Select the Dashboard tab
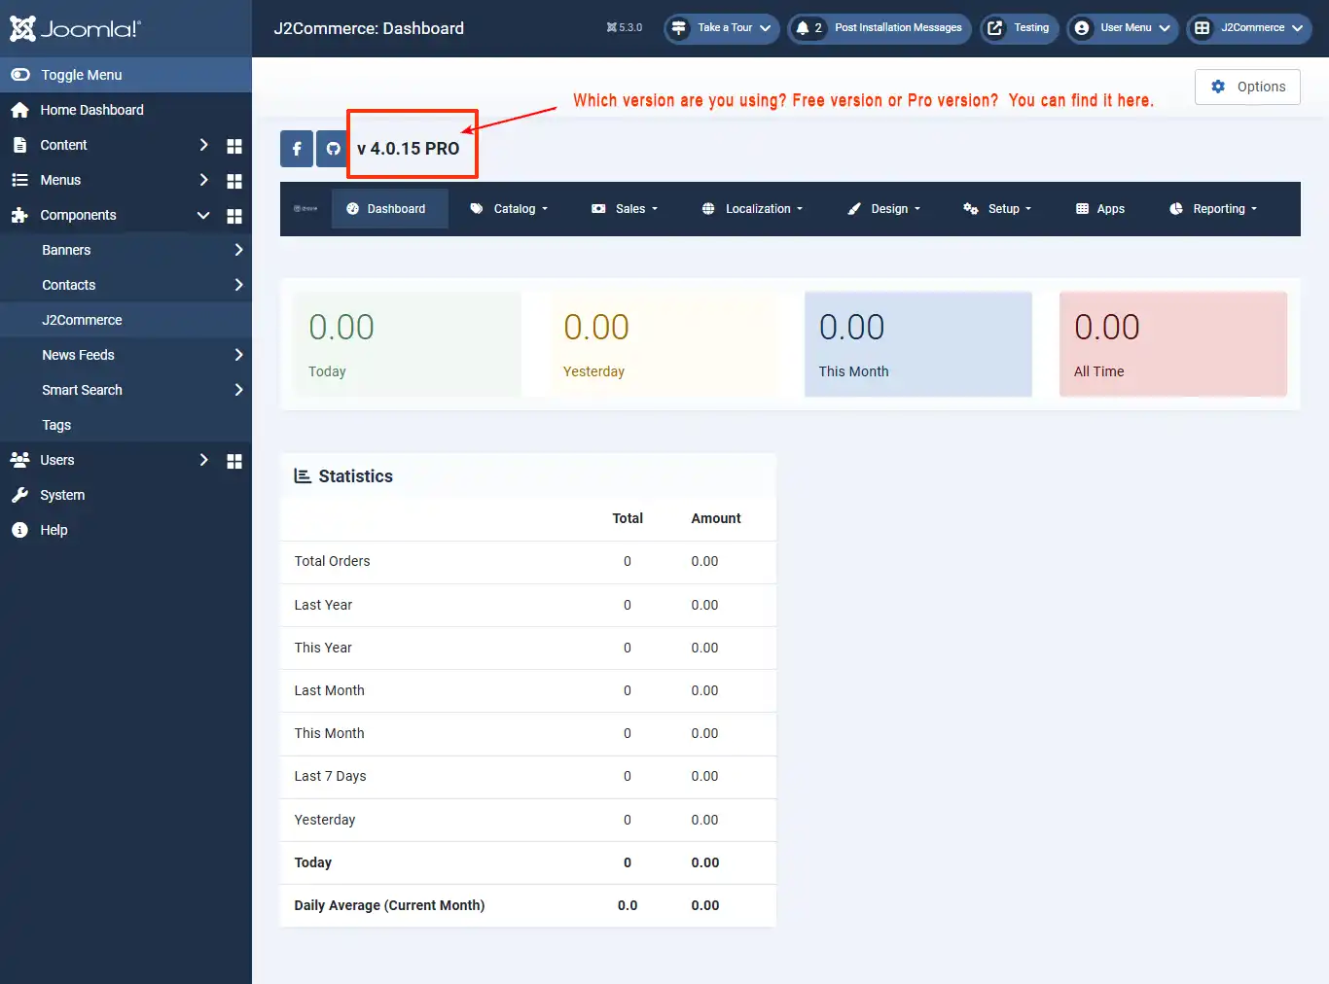This screenshot has height=984, width=1329. click(x=389, y=209)
